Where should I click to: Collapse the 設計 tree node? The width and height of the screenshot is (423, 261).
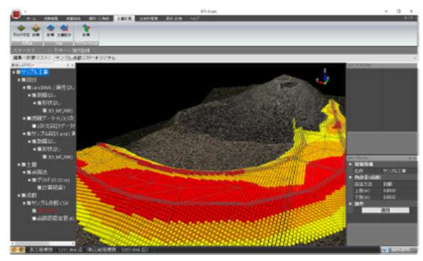pos(19,80)
